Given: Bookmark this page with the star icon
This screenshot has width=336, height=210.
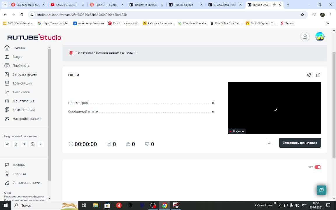Looking at the screenshot, I should 302,15.
